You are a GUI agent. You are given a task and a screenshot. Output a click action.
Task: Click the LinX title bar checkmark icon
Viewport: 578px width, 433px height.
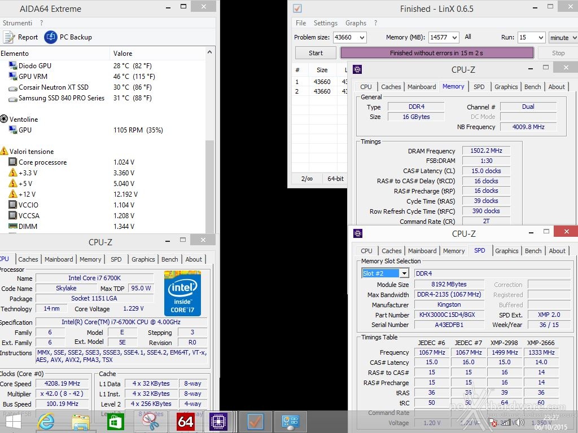297,8
